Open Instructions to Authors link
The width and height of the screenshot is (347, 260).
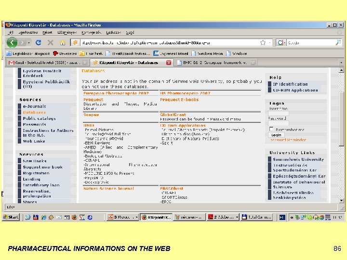point(48,133)
